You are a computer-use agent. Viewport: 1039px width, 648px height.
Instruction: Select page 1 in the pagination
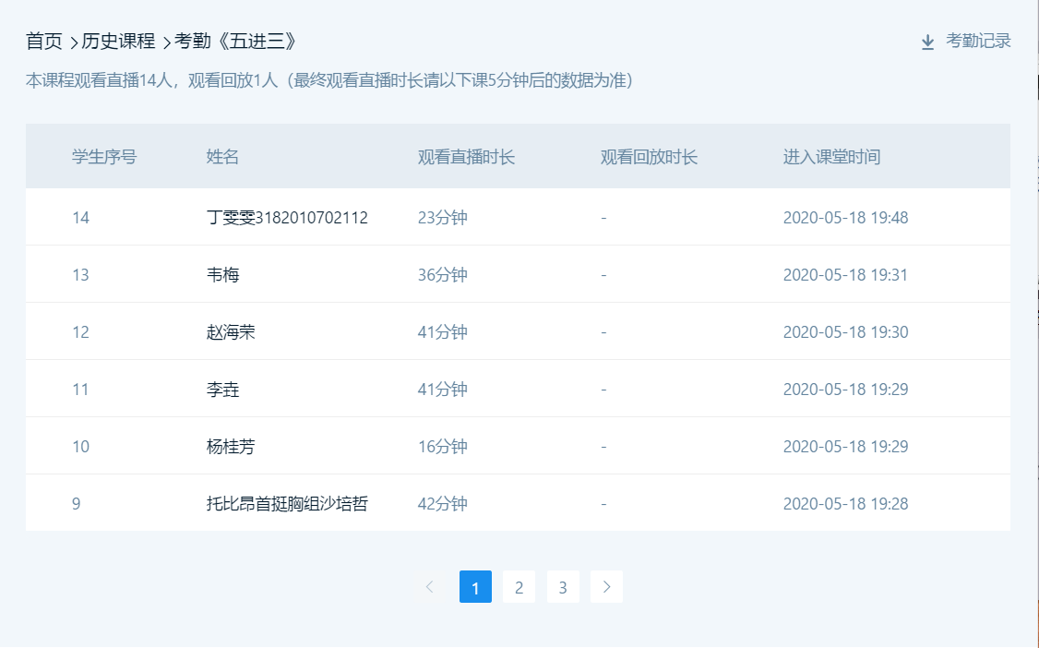click(x=475, y=587)
